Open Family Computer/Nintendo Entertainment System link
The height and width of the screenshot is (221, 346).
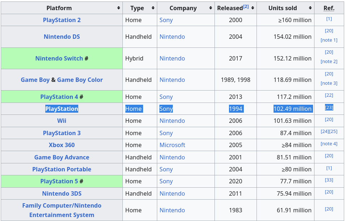[62, 210]
